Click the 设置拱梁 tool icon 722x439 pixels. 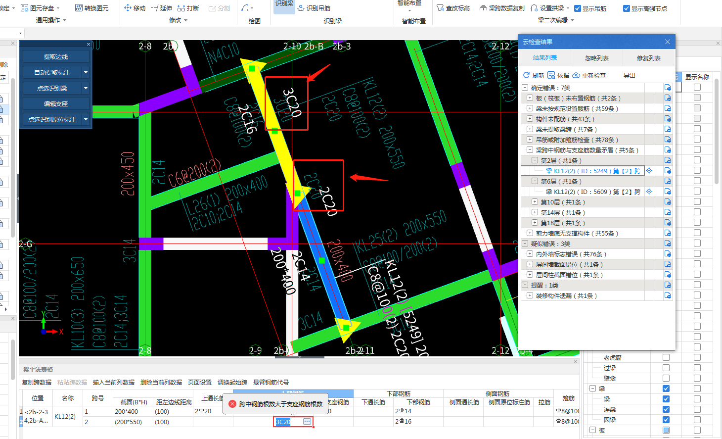click(534, 8)
